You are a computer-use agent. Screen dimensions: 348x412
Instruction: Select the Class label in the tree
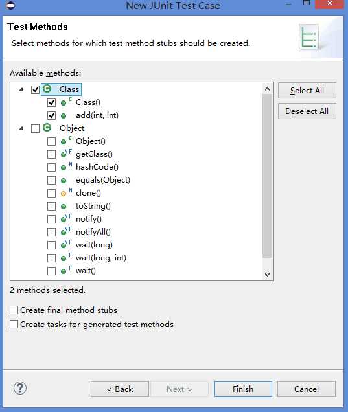click(69, 89)
